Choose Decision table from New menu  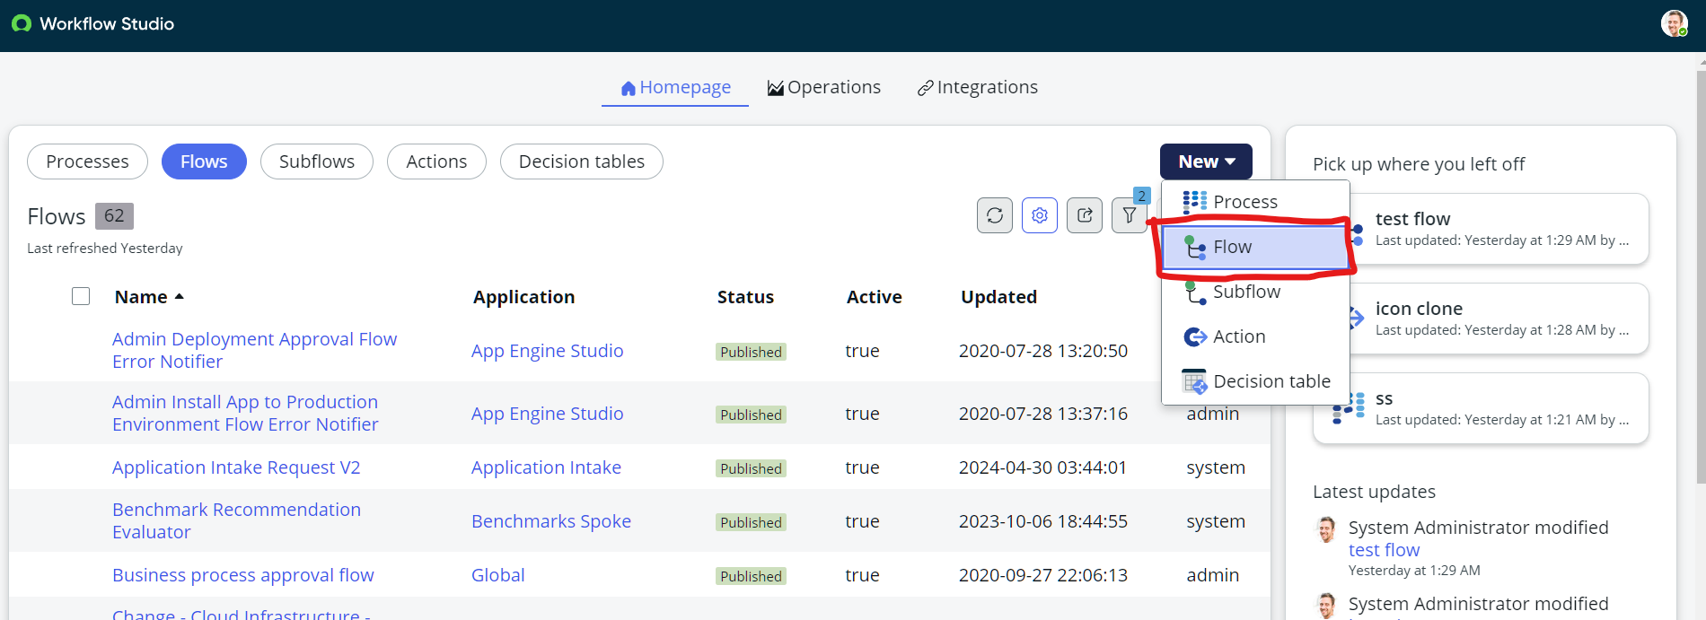[1255, 381]
